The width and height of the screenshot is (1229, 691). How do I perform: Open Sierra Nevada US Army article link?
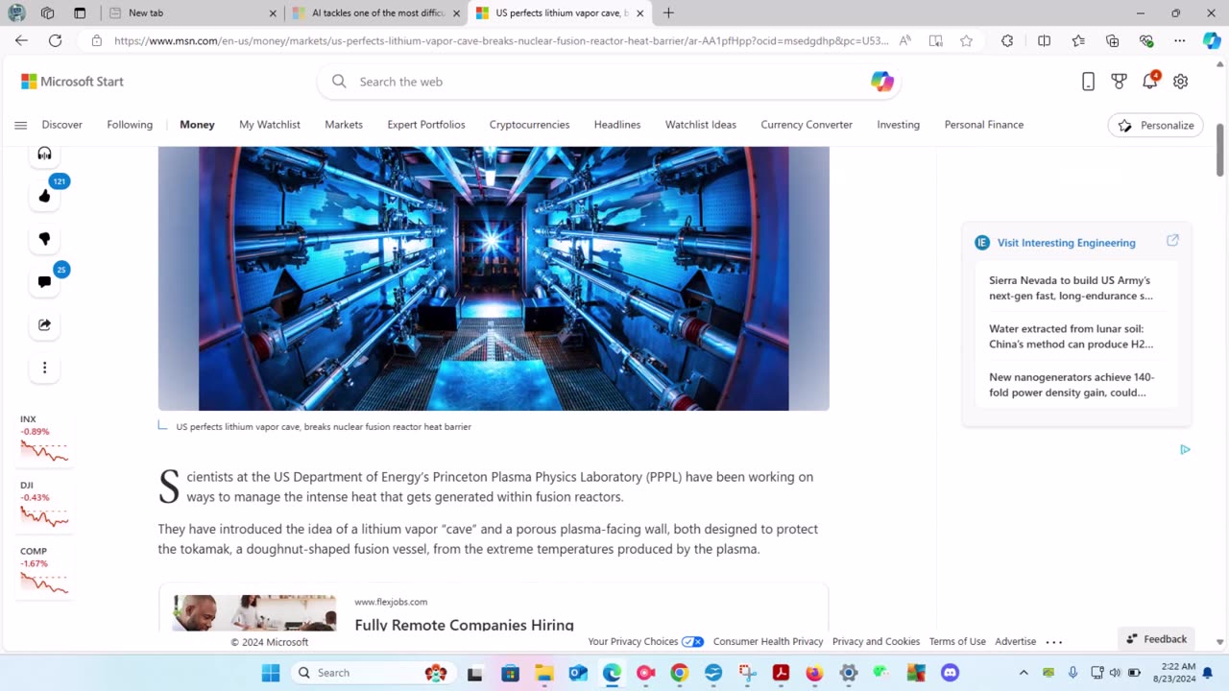click(x=1071, y=288)
